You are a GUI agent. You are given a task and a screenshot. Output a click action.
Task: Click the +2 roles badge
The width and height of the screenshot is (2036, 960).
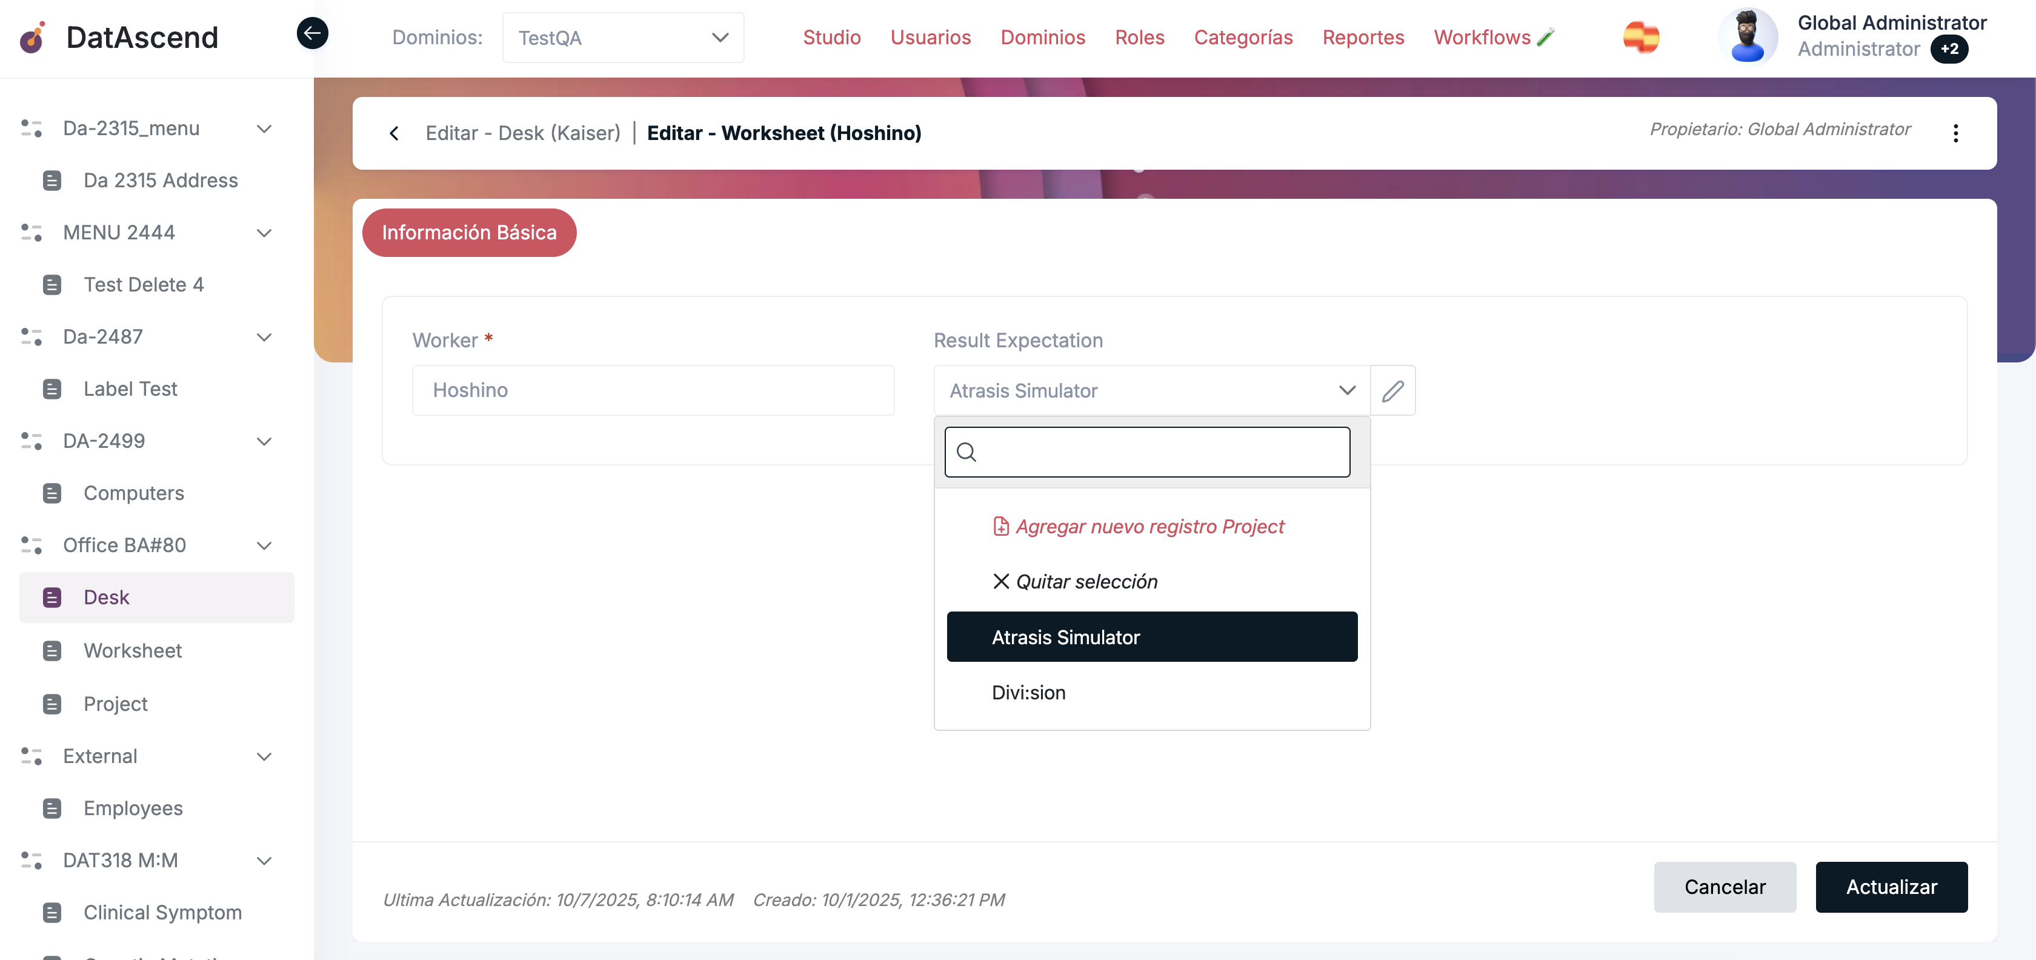[1949, 49]
